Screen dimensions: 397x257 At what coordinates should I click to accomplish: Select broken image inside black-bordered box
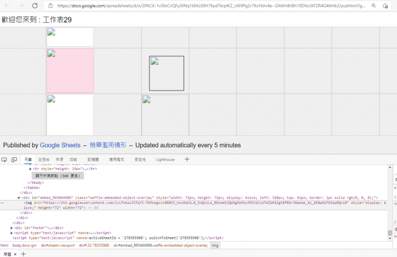click(154, 61)
